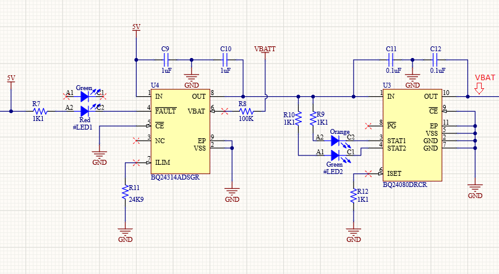This screenshot has width=499, height=274.
Task: Click no-connect cross on U4 NC pin 3
Action: point(136,140)
